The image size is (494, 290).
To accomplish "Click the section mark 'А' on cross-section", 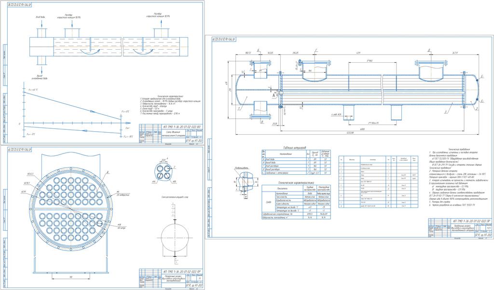I will point(108,172).
